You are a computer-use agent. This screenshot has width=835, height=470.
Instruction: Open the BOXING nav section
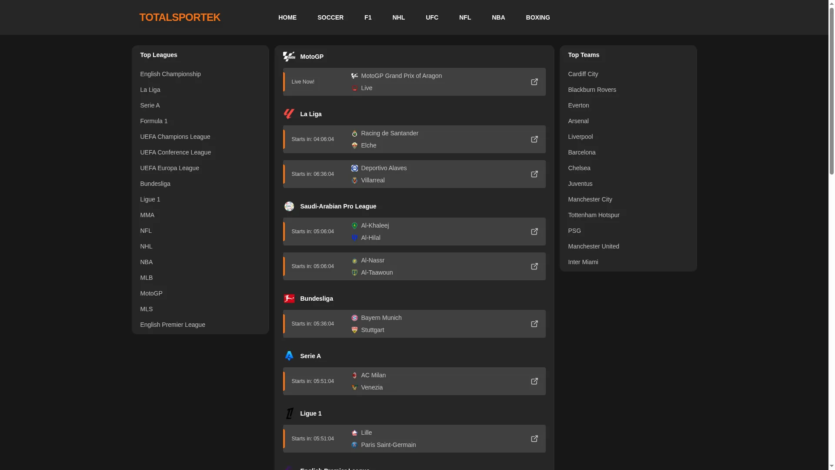coord(538,17)
